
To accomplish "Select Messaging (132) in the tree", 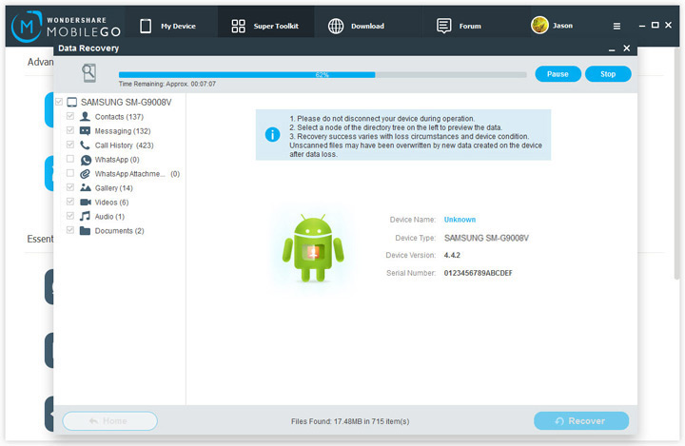I will [123, 131].
